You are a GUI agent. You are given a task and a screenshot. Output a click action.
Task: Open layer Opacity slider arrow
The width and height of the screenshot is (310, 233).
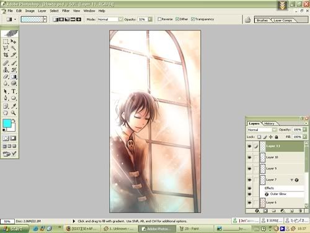tap(305, 129)
